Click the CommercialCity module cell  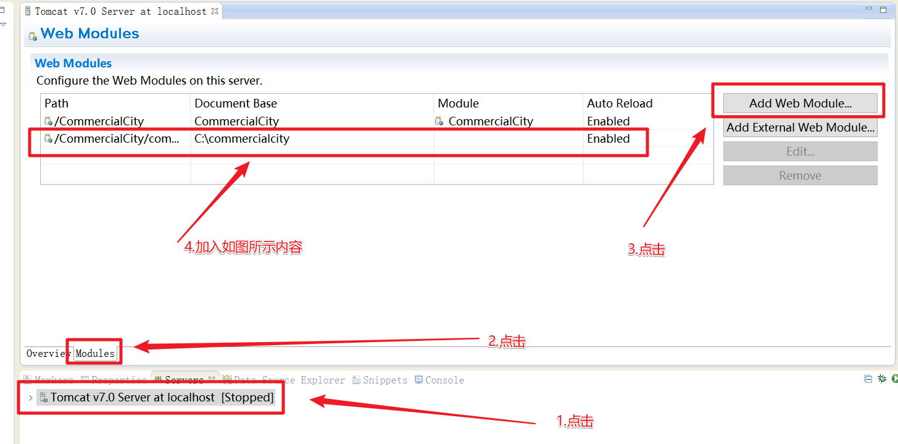click(509, 121)
